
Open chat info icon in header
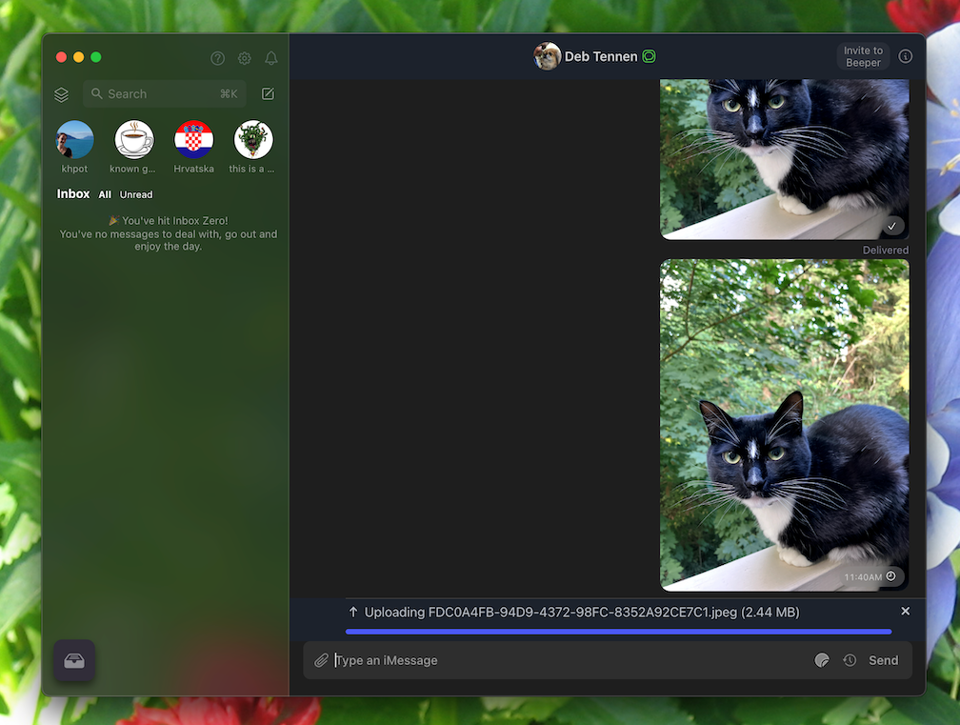pyautogui.click(x=906, y=56)
